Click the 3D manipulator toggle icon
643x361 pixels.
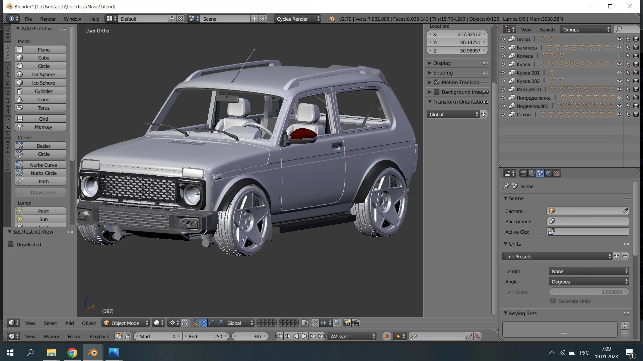coord(195,323)
